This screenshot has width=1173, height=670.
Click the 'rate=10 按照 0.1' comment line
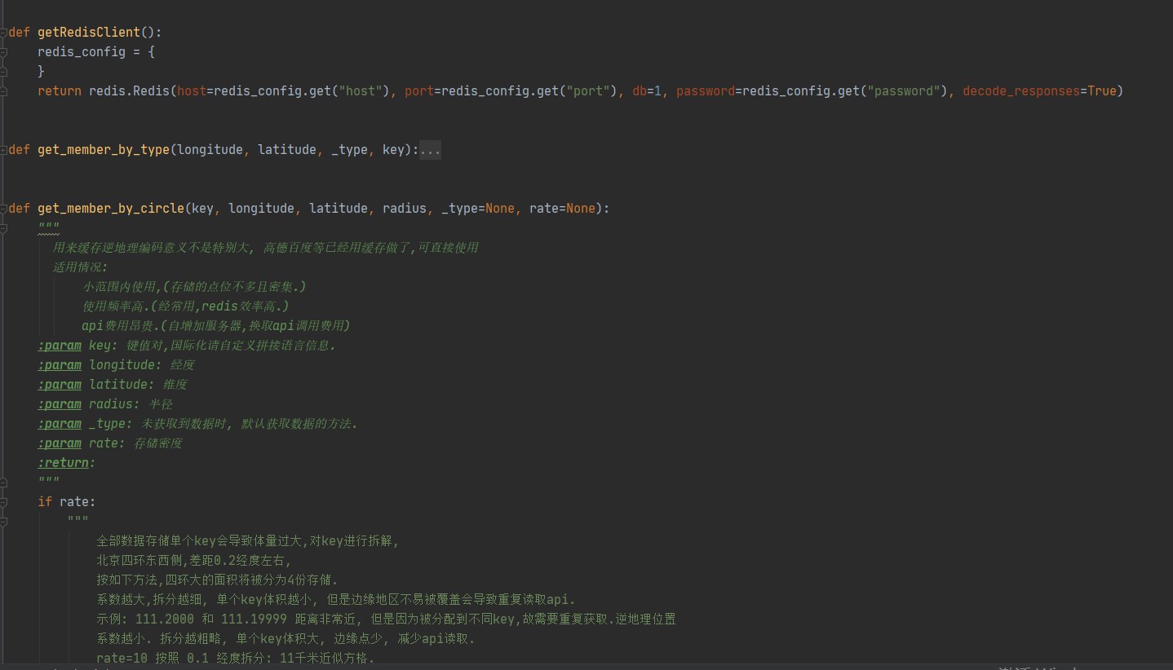point(236,659)
